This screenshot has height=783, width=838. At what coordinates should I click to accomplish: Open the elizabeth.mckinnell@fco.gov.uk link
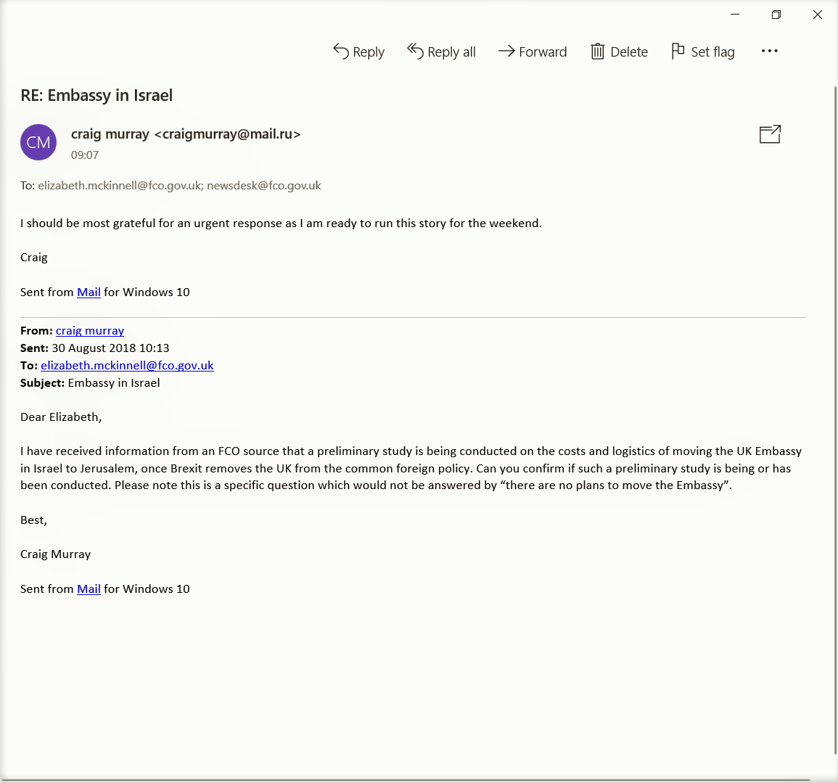pos(127,366)
